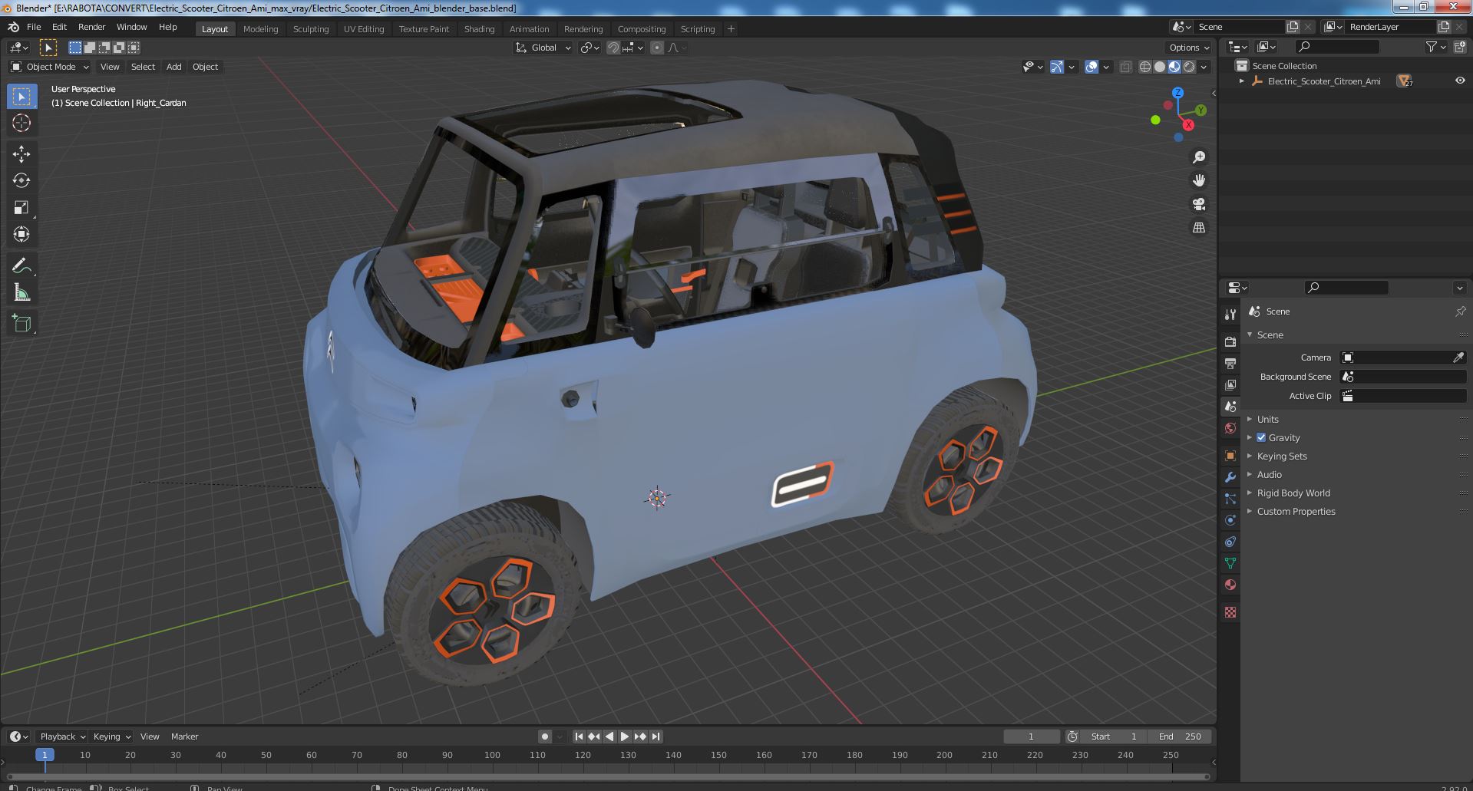Choose the Transform tool
Image resolution: width=1473 pixels, height=791 pixels.
point(21,235)
